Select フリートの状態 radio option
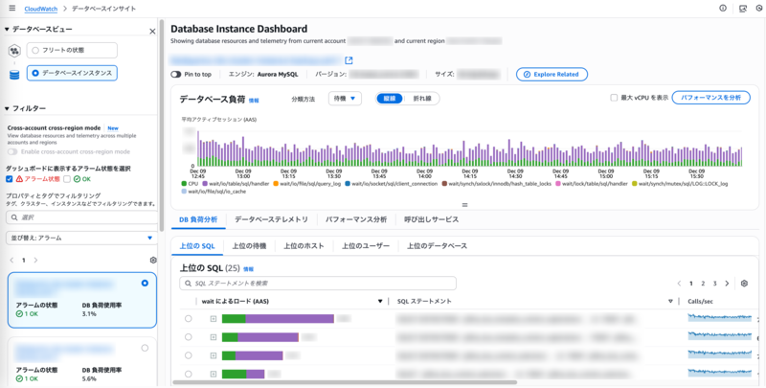 point(35,50)
